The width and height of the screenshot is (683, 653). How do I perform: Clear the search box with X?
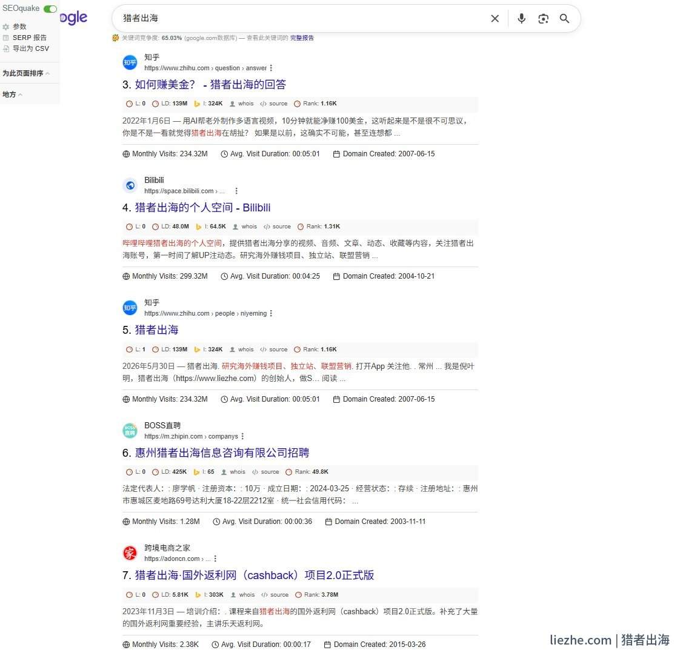[495, 18]
